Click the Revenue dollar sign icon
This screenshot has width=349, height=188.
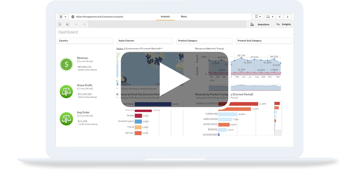[66, 64]
